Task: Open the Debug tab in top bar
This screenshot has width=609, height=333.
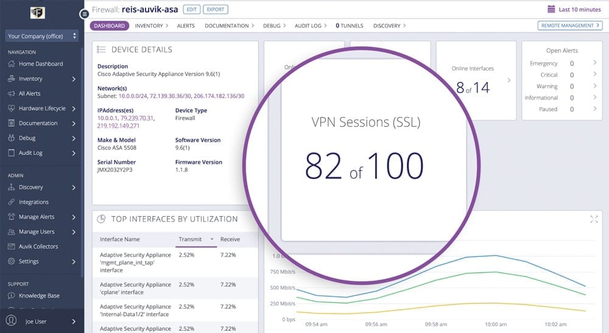Action: (x=274, y=26)
